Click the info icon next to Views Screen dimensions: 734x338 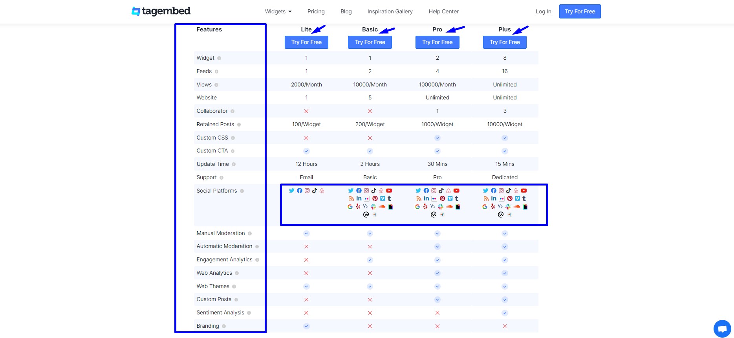coord(216,85)
